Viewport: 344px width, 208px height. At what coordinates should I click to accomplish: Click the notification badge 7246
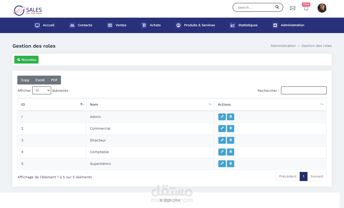(x=306, y=5)
